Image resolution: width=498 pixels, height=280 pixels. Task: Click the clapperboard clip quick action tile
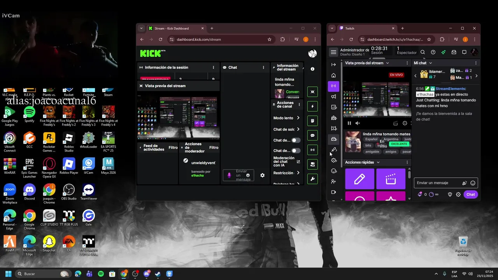[x=391, y=179]
